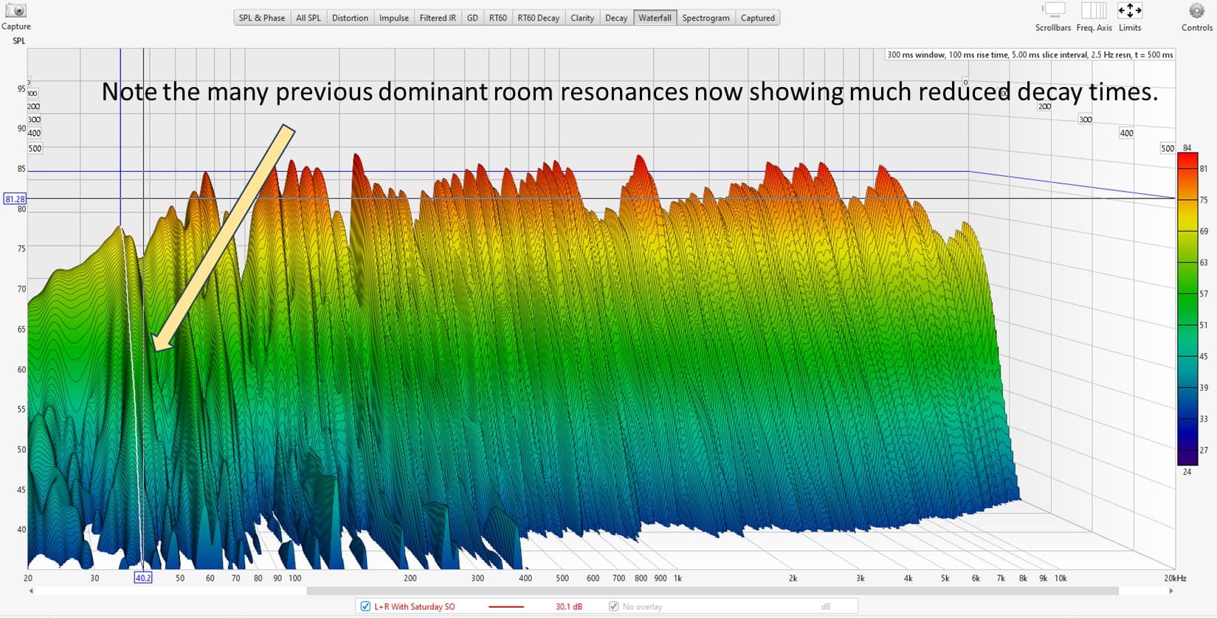The image size is (1217, 618).
Task: Open the Controls gear icon
Action: [1196, 10]
